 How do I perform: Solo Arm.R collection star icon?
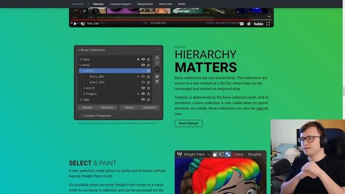coord(149,88)
